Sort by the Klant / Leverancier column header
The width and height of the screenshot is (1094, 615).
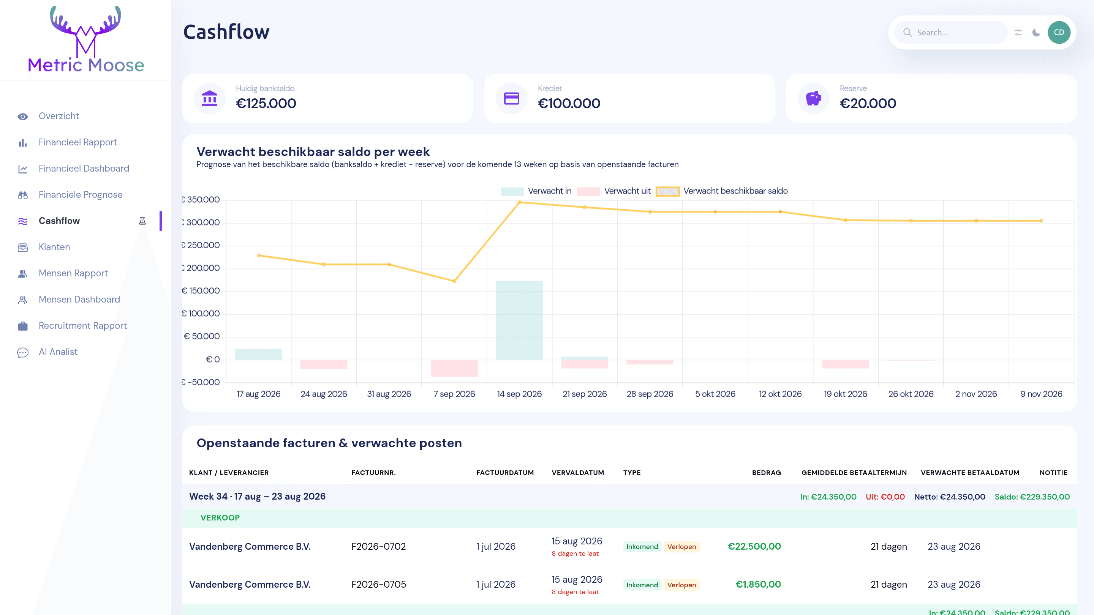click(x=229, y=473)
